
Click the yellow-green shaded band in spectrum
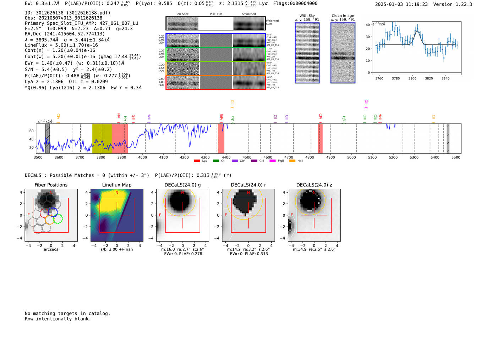pos(102,139)
